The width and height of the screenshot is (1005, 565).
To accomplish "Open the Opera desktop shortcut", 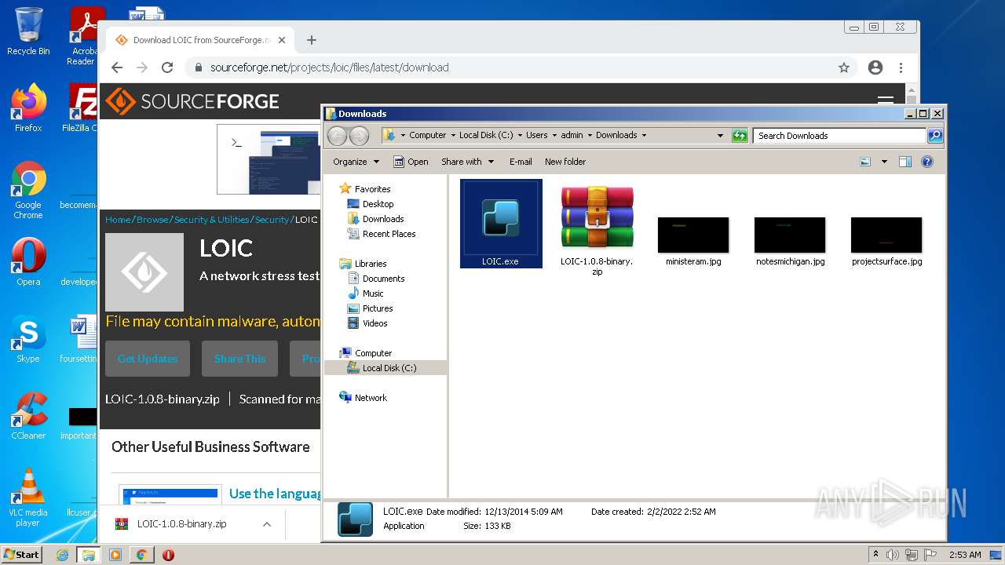I will (28, 262).
